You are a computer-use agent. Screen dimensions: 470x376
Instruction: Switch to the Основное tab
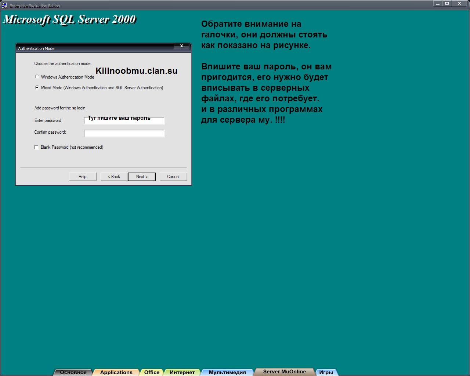[73, 372]
